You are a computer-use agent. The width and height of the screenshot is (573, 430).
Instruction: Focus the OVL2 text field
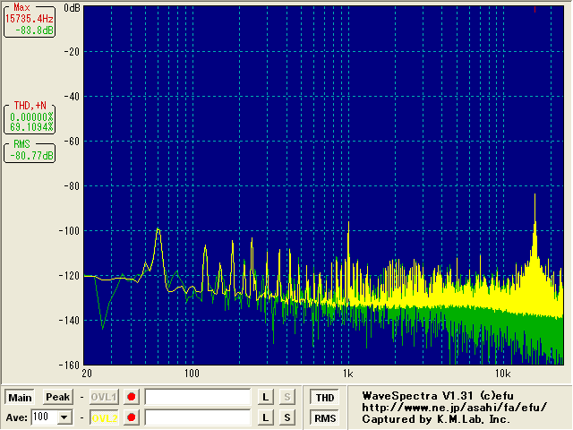pyautogui.click(x=198, y=417)
